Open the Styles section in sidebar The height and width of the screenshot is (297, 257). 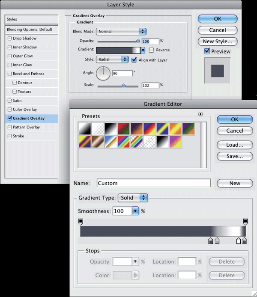point(31,19)
